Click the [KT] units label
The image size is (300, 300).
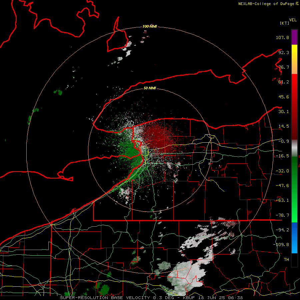pos(285,23)
